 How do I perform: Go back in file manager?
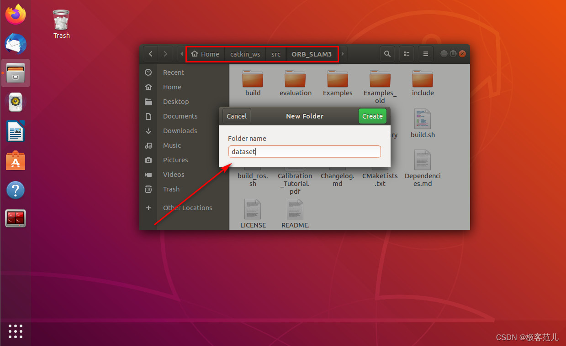pos(151,54)
